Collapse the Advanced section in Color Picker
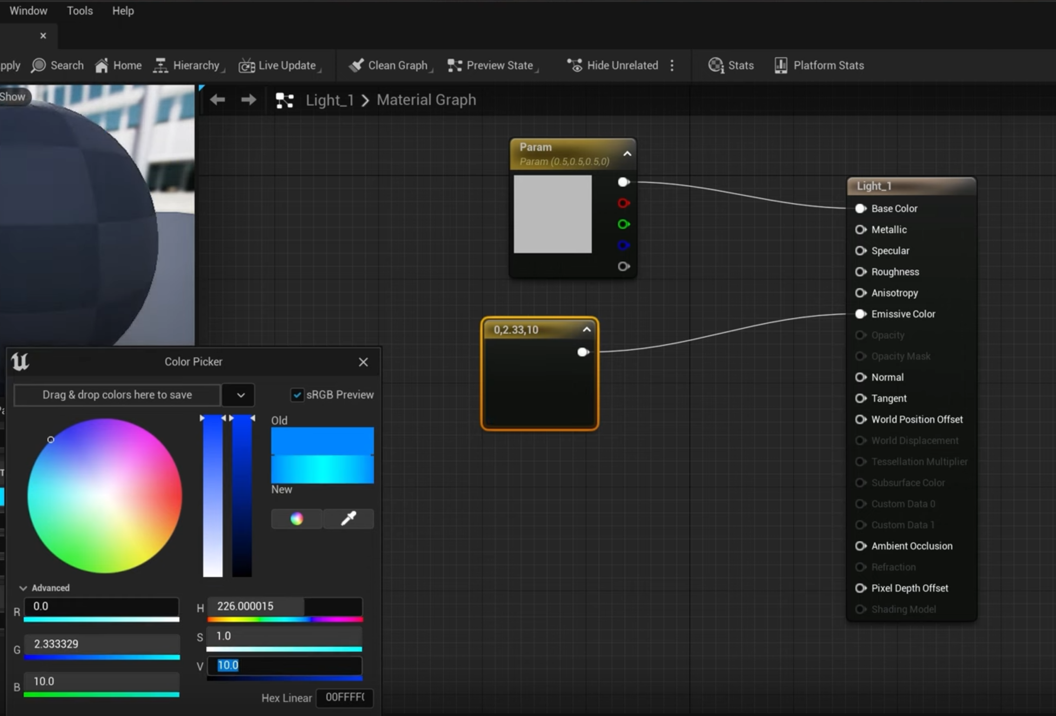The image size is (1056, 716). [23, 588]
